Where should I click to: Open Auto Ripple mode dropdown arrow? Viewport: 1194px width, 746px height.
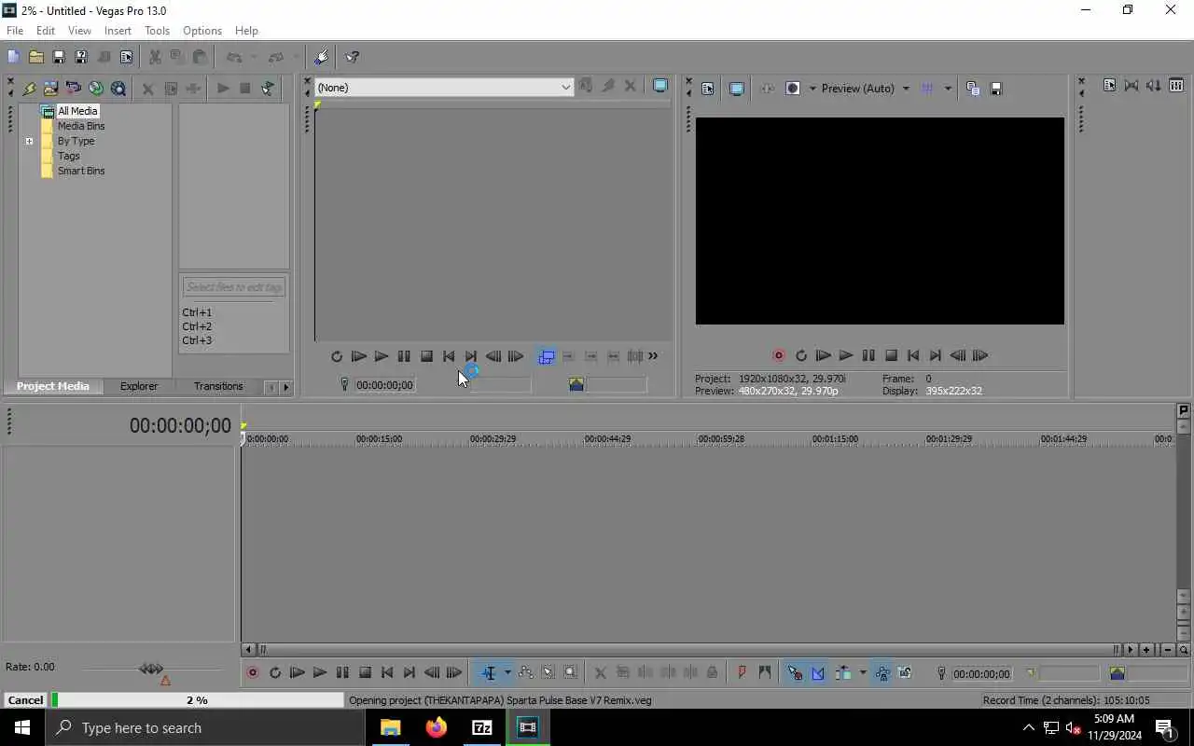(863, 672)
